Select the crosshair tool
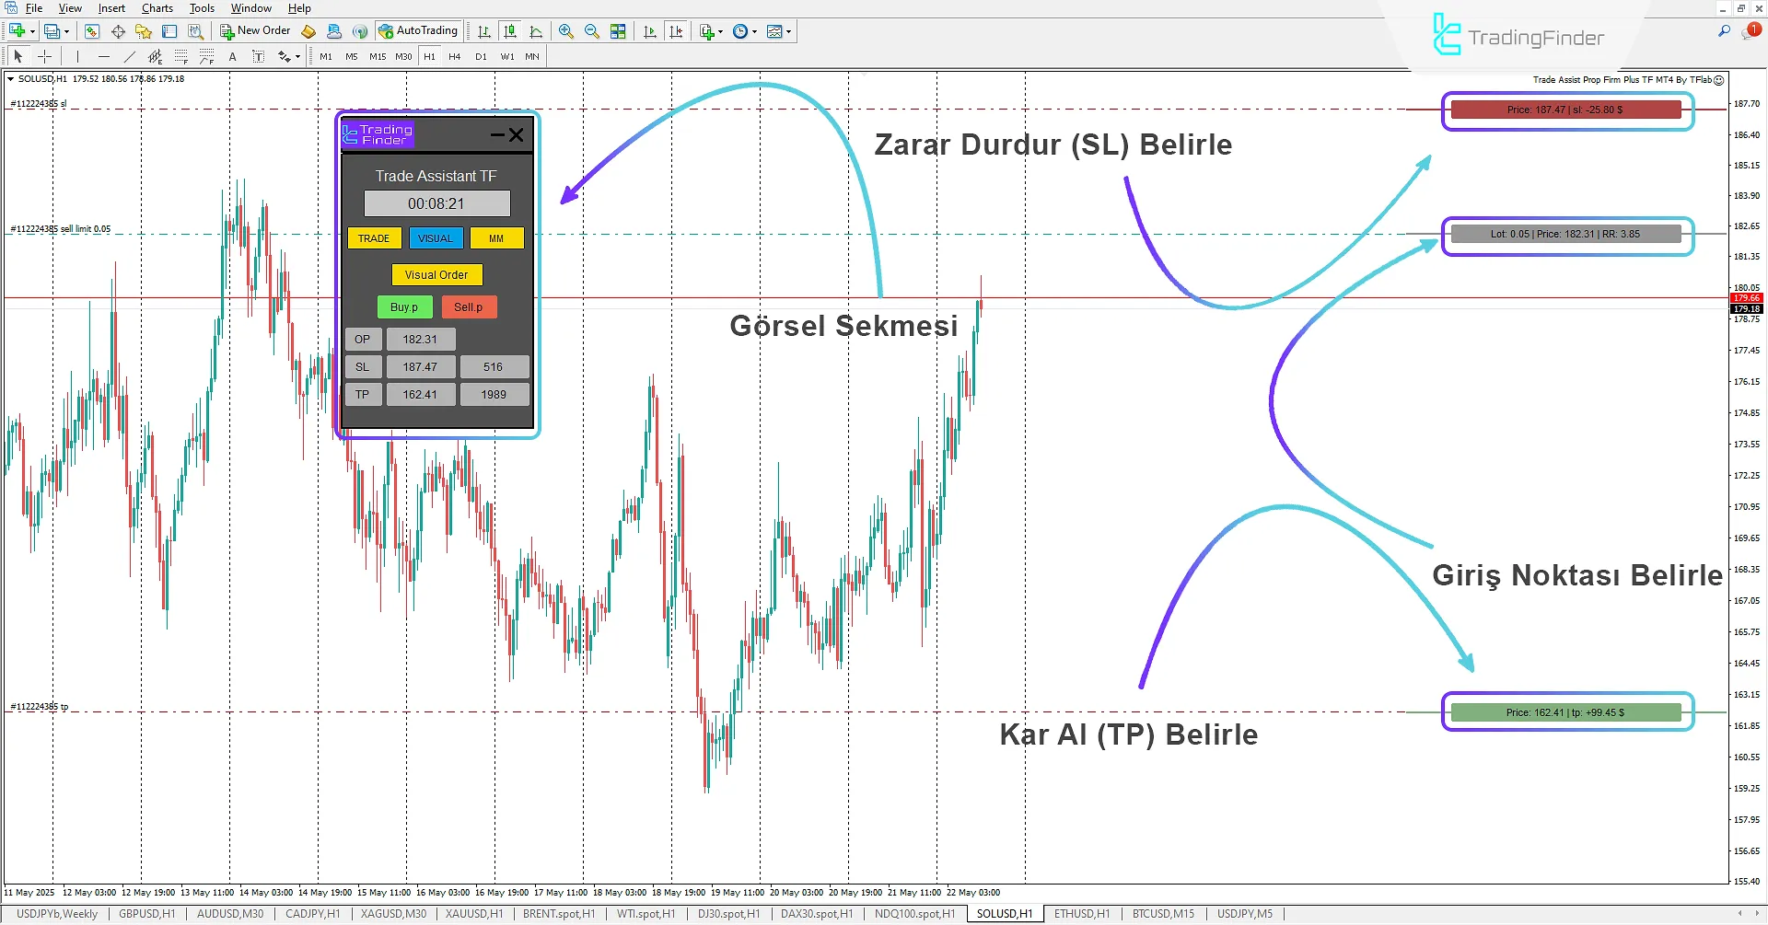 (x=44, y=56)
